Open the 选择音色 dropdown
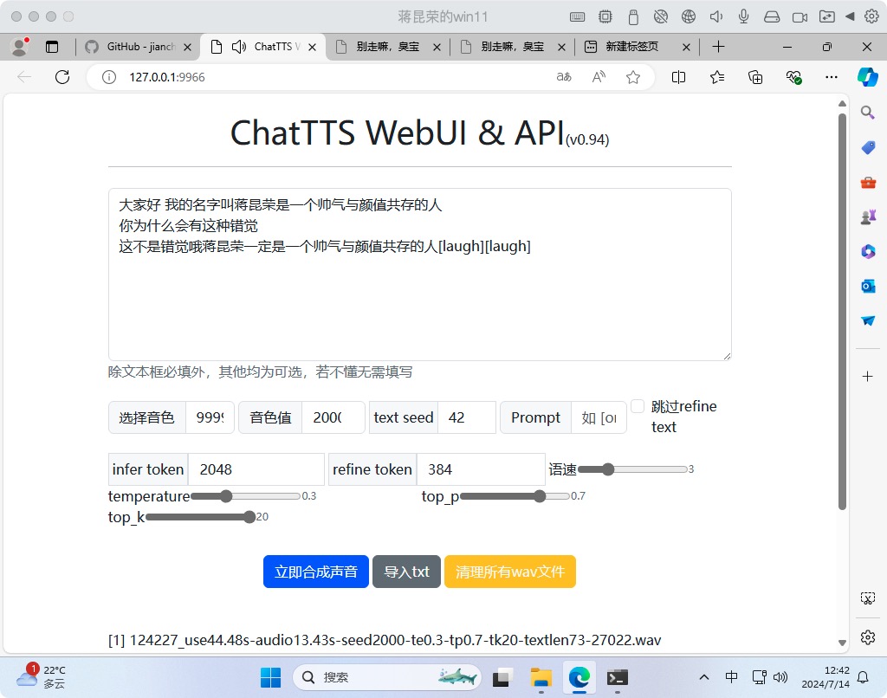The width and height of the screenshot is (887, 698). coord(210,417)
